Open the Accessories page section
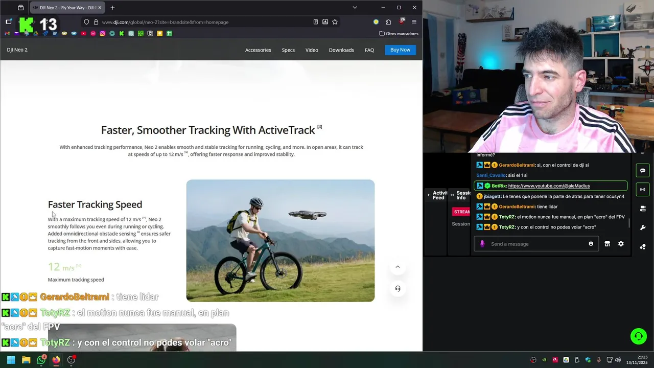The height and width of the screenshot is (368, 654). pyautogui.click(x=258, y=50)
